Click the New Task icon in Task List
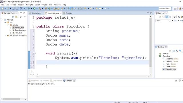 tap(160, 17)
